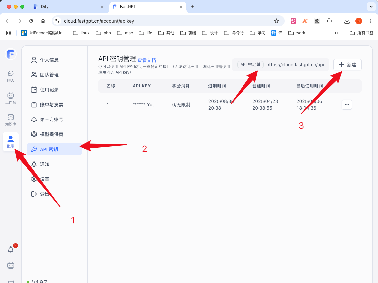378x283 pixels.
Task: Expand the tab search dropdown arrow
Action: click(371, 7)
